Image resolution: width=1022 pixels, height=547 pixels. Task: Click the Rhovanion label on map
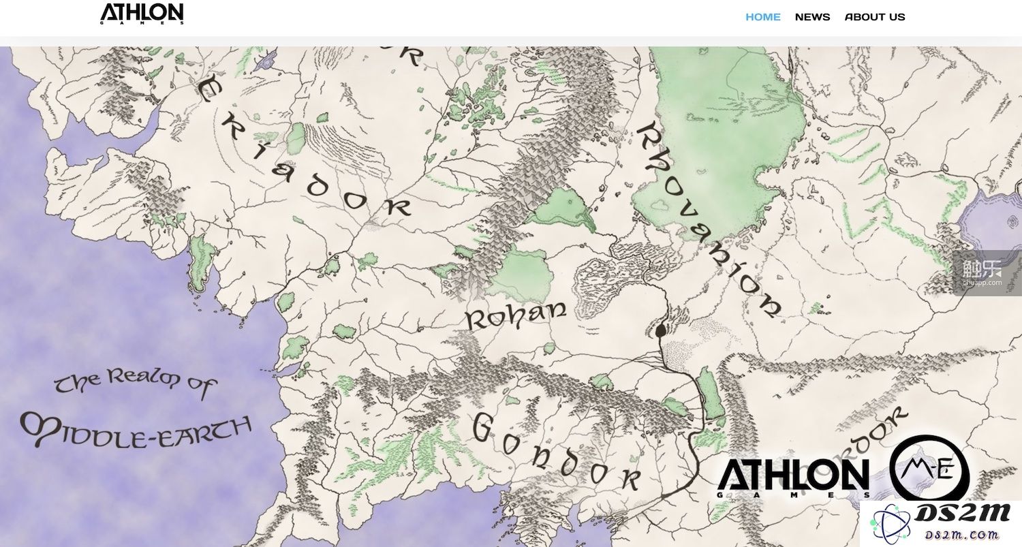709,218
